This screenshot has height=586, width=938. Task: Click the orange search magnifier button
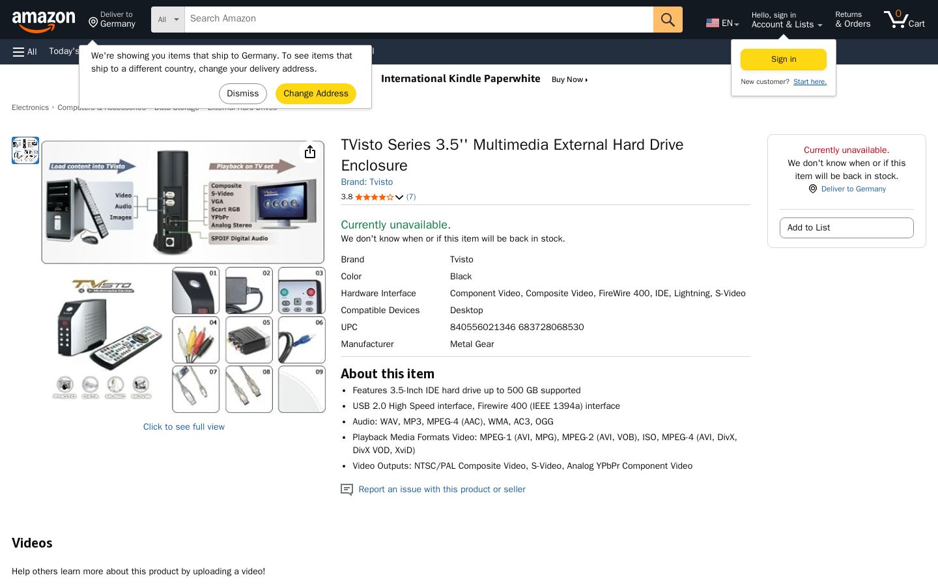pos(668,20)
